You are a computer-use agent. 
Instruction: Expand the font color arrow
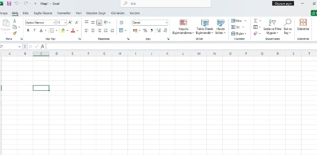[78, 30]
